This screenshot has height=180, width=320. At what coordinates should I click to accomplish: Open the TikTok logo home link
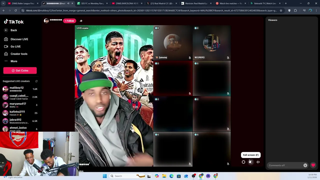tap(14, 22)
